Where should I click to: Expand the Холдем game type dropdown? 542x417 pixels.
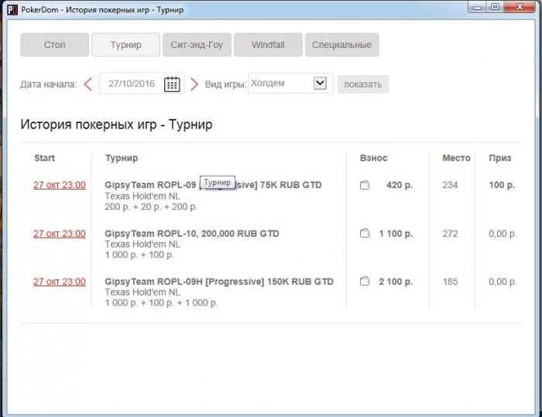click(x=320, y=83)
